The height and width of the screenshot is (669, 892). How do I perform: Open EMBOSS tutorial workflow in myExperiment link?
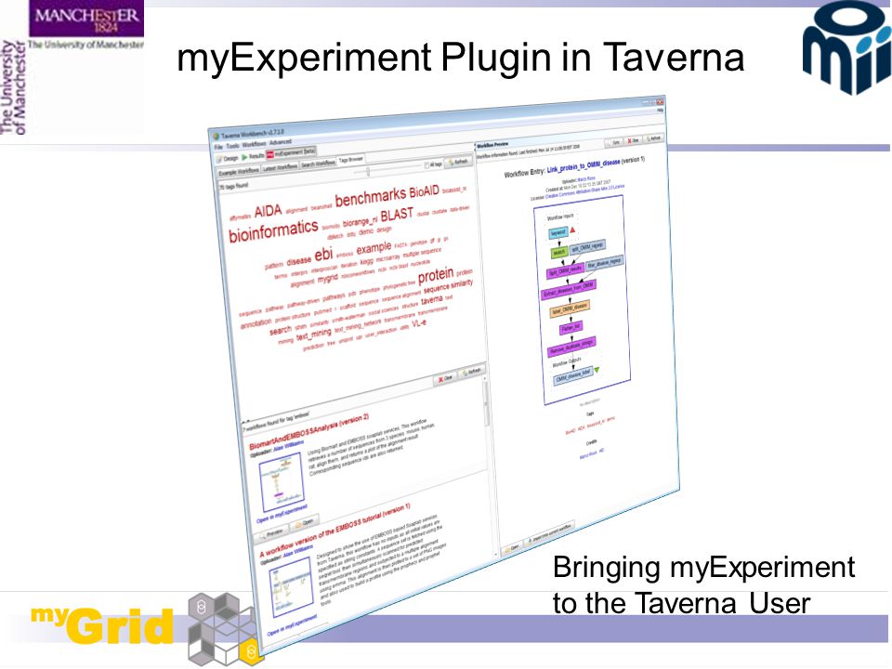pos(291,625)
